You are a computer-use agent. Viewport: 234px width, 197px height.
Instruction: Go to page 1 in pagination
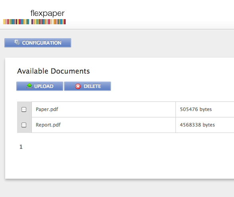[x=21, y=147]
